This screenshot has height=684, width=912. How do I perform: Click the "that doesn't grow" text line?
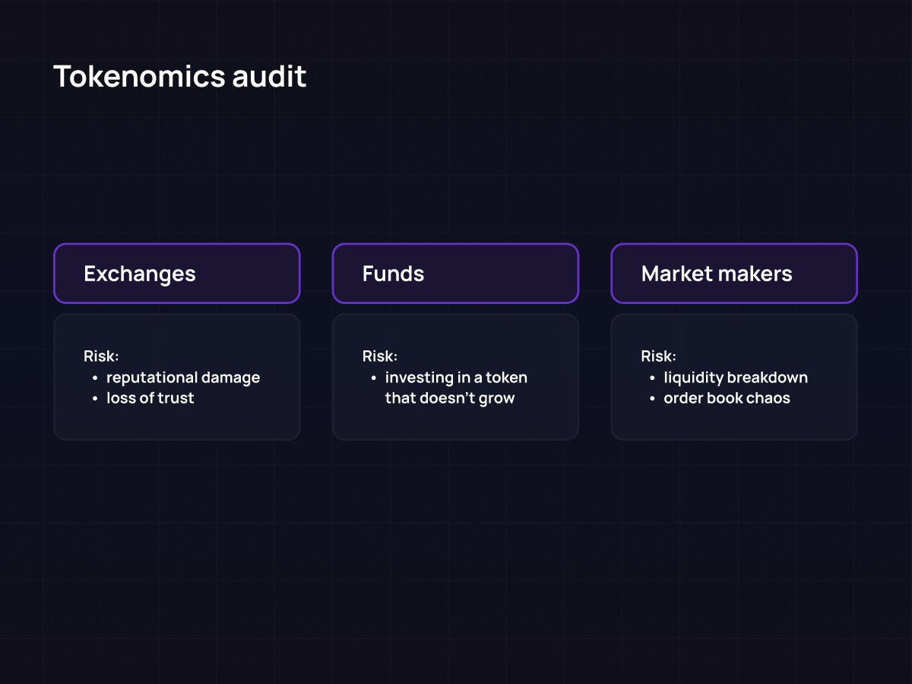[450, 398]
